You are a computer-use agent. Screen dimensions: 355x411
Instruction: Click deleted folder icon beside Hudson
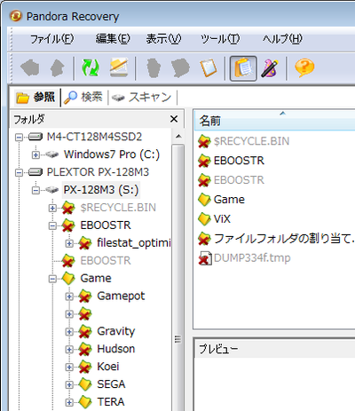pyautogui.click(x=85, y=349)
